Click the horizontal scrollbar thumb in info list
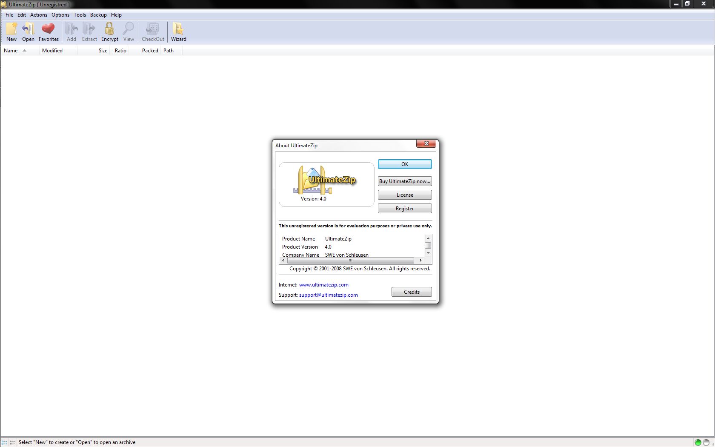Screen dimensions: 715x447 pyautogui.click(x=350, y=260)
